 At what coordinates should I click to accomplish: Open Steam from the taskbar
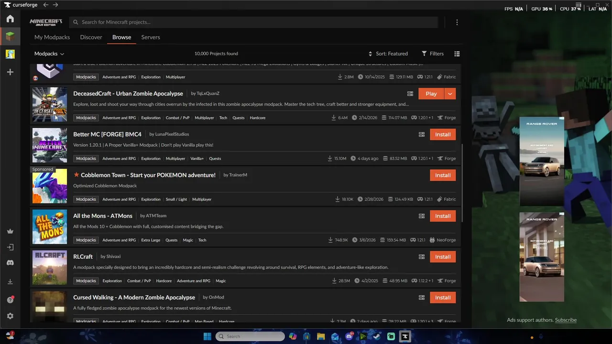[x=377, y=336]
